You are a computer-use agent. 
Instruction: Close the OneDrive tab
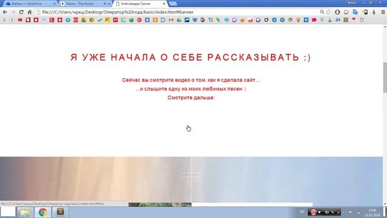coord(54,4)
